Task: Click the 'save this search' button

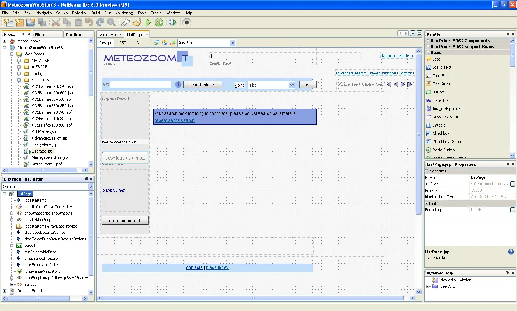Action: pos(125,221)
